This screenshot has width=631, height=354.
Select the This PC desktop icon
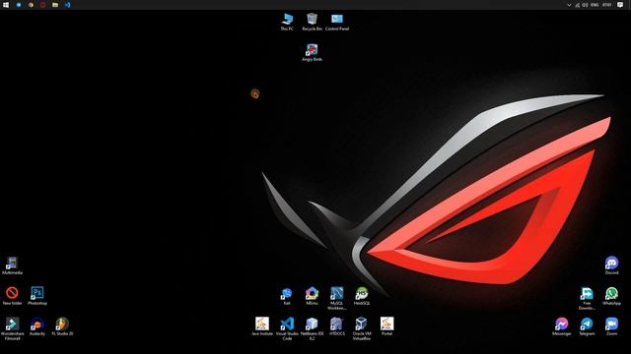287,22
